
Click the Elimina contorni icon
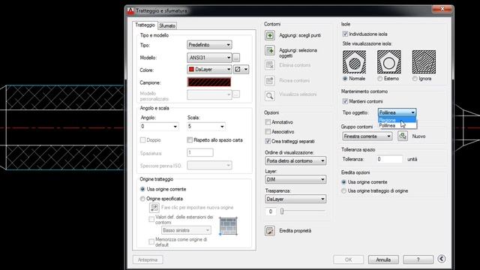coord(270,65)
